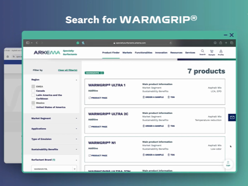Collapse the Region filter section
The image size is (248, 186).
tap(77, 80)
